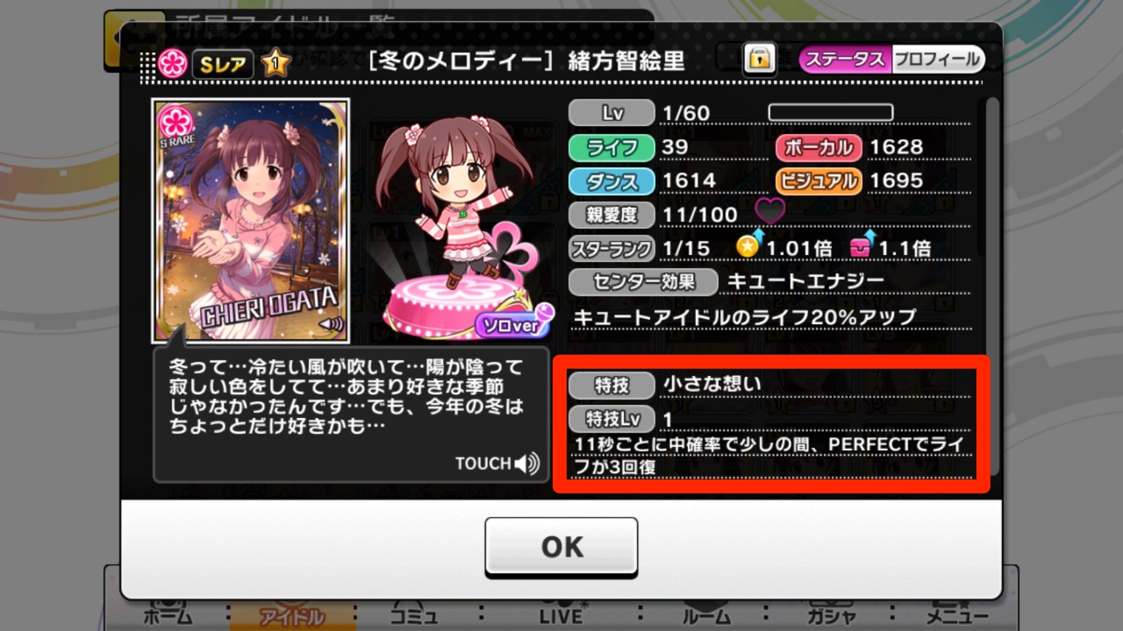Click the affection heart icon
1123x631 pixels.
tap(770, 210)
